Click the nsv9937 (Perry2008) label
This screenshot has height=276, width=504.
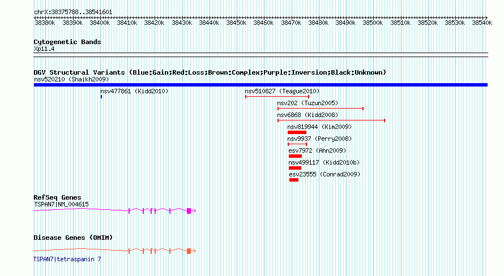tap(319, 139)
